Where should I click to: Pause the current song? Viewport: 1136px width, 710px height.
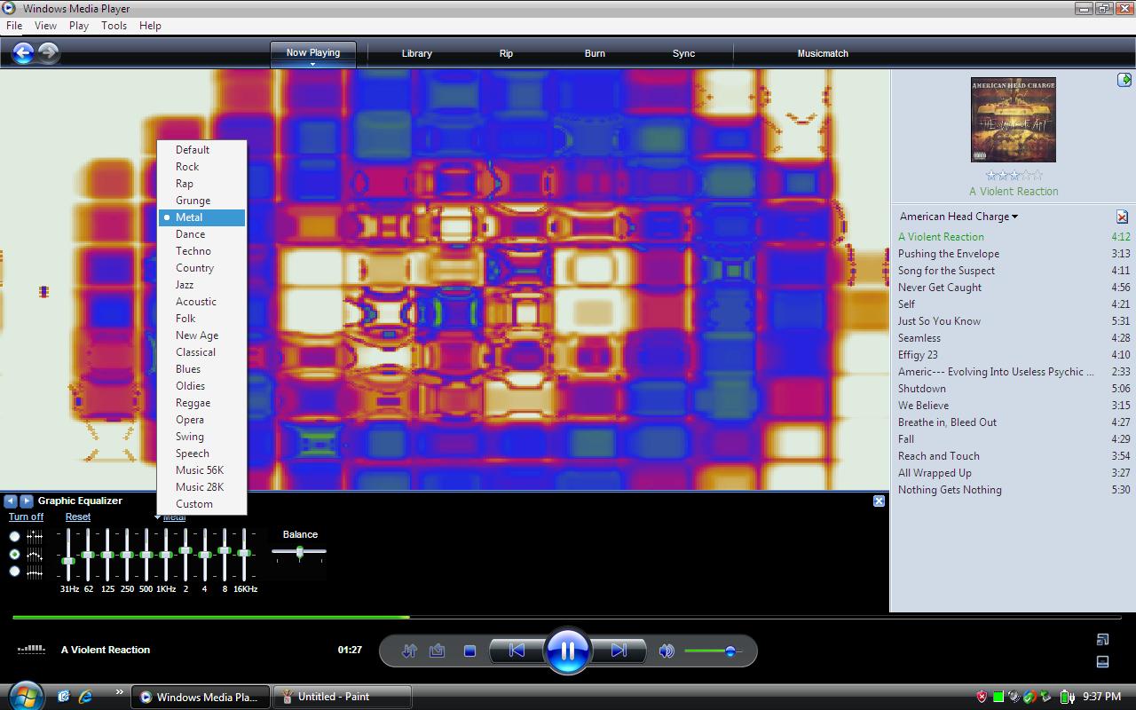(x=568, y=651)
